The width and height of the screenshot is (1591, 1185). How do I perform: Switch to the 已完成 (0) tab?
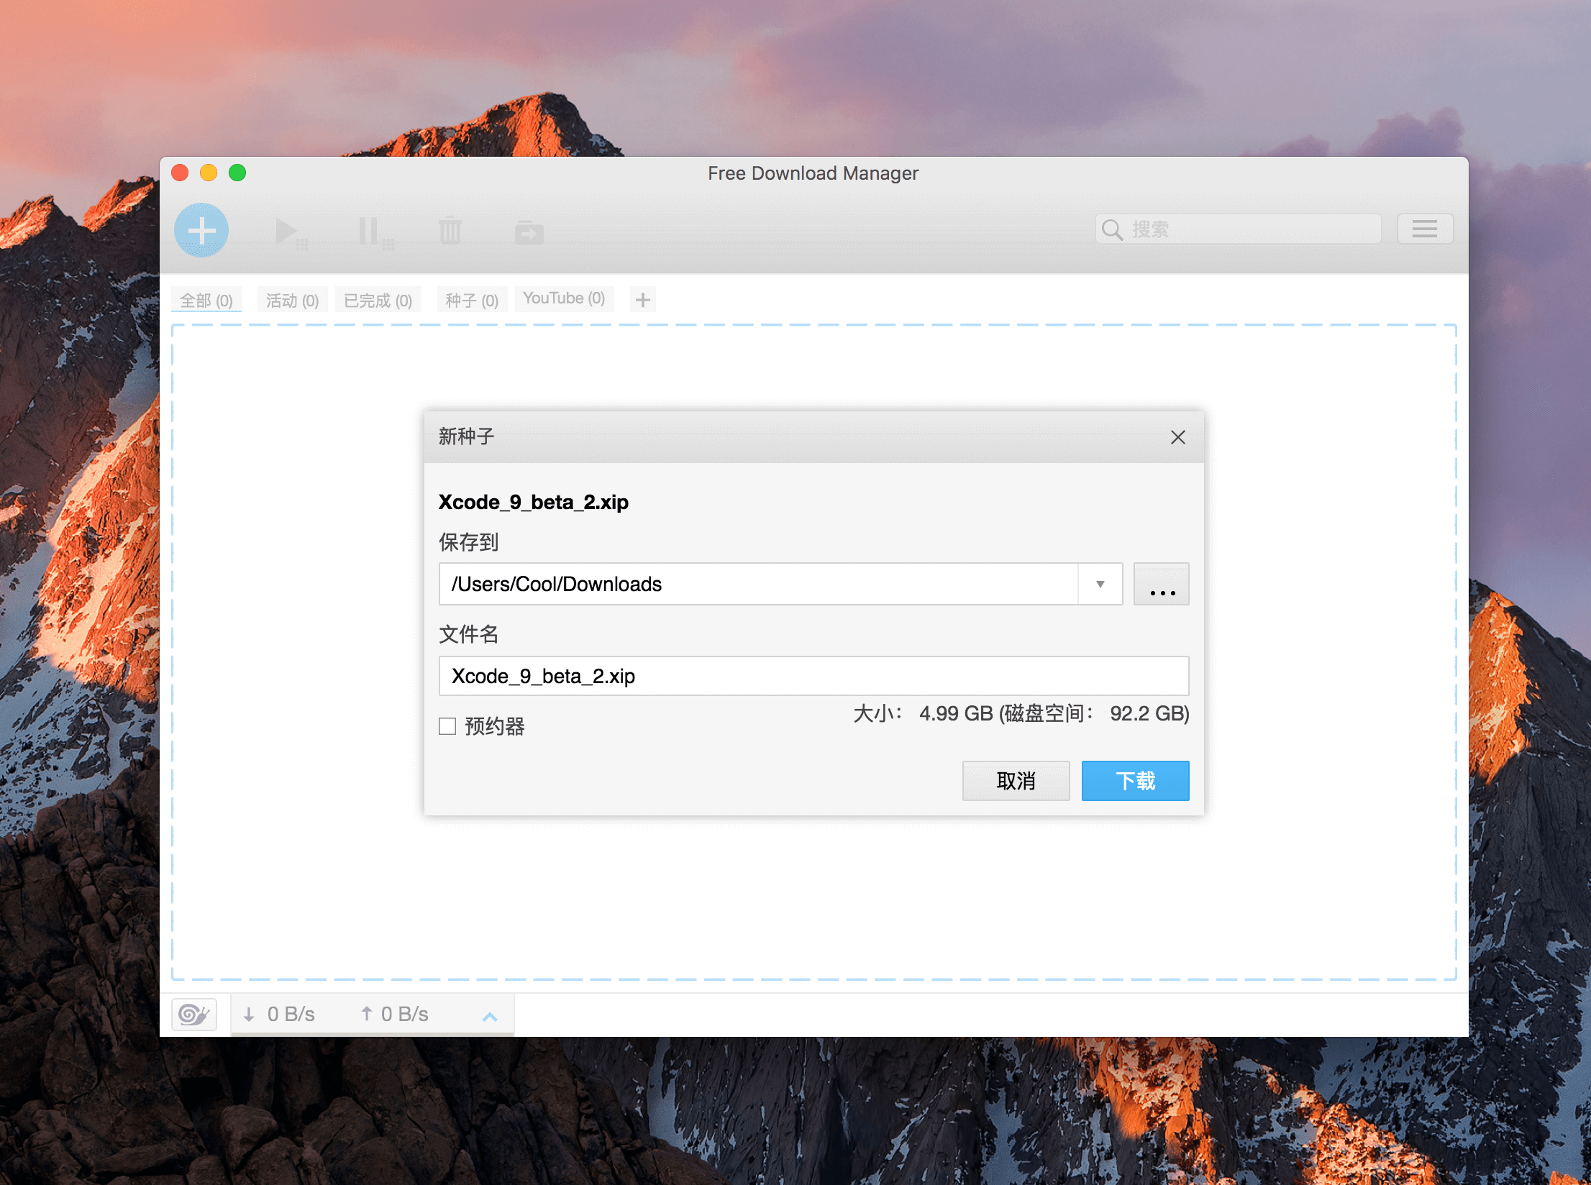(378, 300)
